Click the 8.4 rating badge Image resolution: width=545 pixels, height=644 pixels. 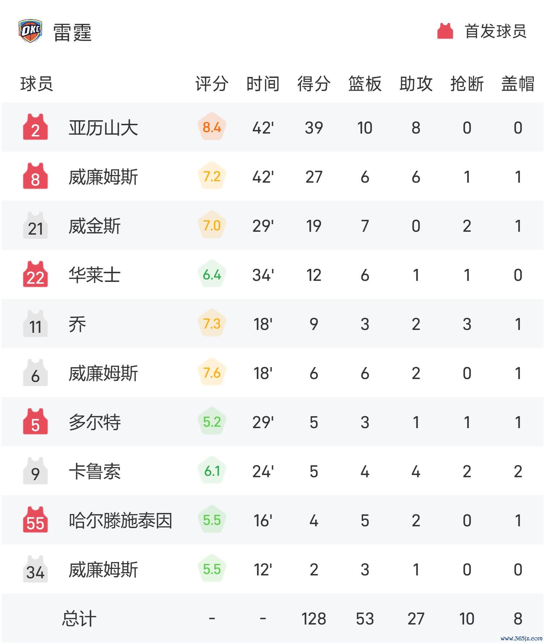(212, 127)
